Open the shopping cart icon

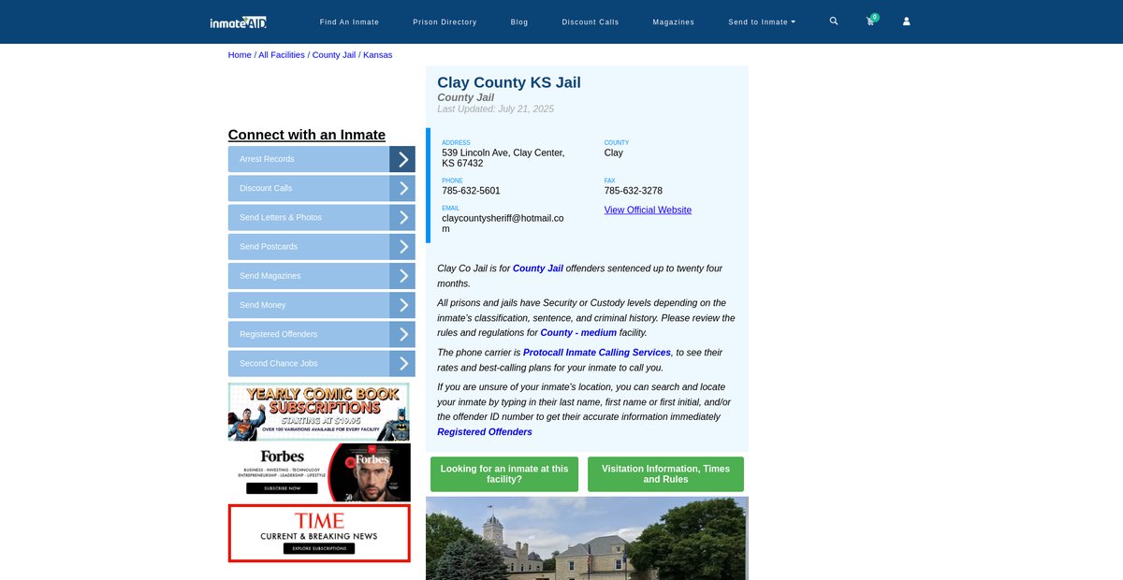click(870, 22)
